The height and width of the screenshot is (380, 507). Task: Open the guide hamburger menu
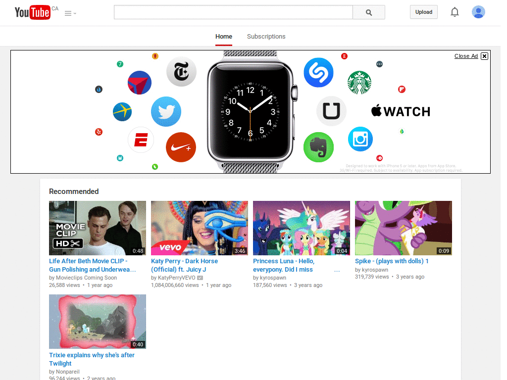click(x=70, y=13)
